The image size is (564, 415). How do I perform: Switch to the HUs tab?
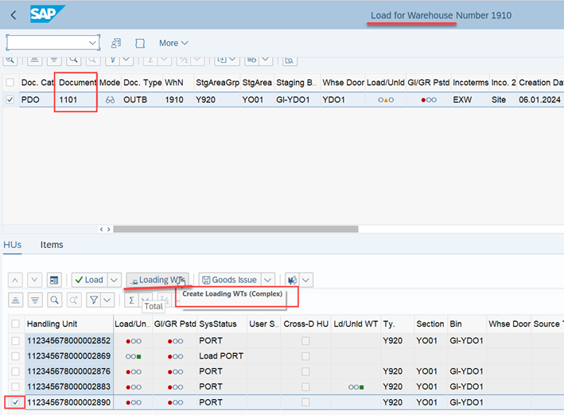13,245
